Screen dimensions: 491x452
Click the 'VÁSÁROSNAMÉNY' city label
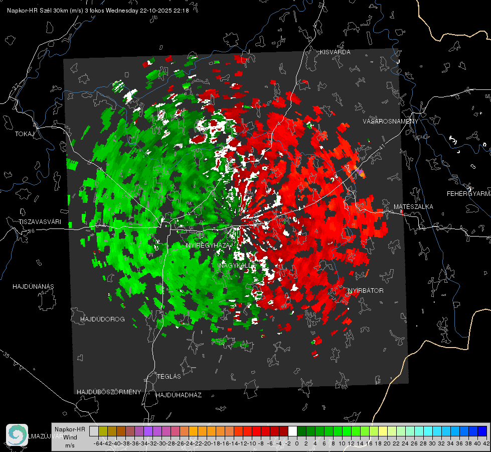(391, 121)
